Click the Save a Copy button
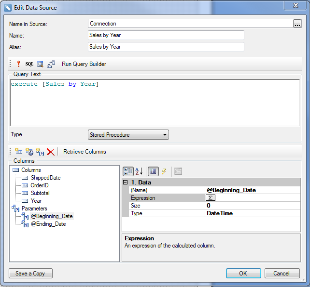310x287 pixels. point(30,273)
